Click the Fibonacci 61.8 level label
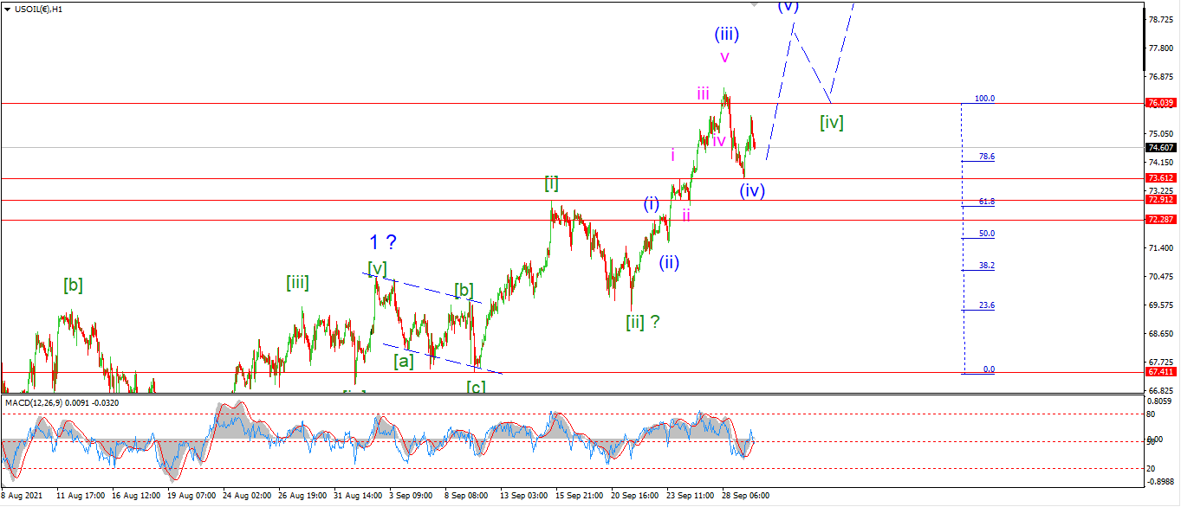 [986, 202]
